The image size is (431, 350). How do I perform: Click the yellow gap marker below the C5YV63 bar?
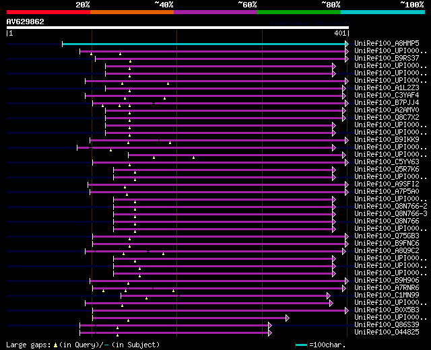tap(130, 165)
